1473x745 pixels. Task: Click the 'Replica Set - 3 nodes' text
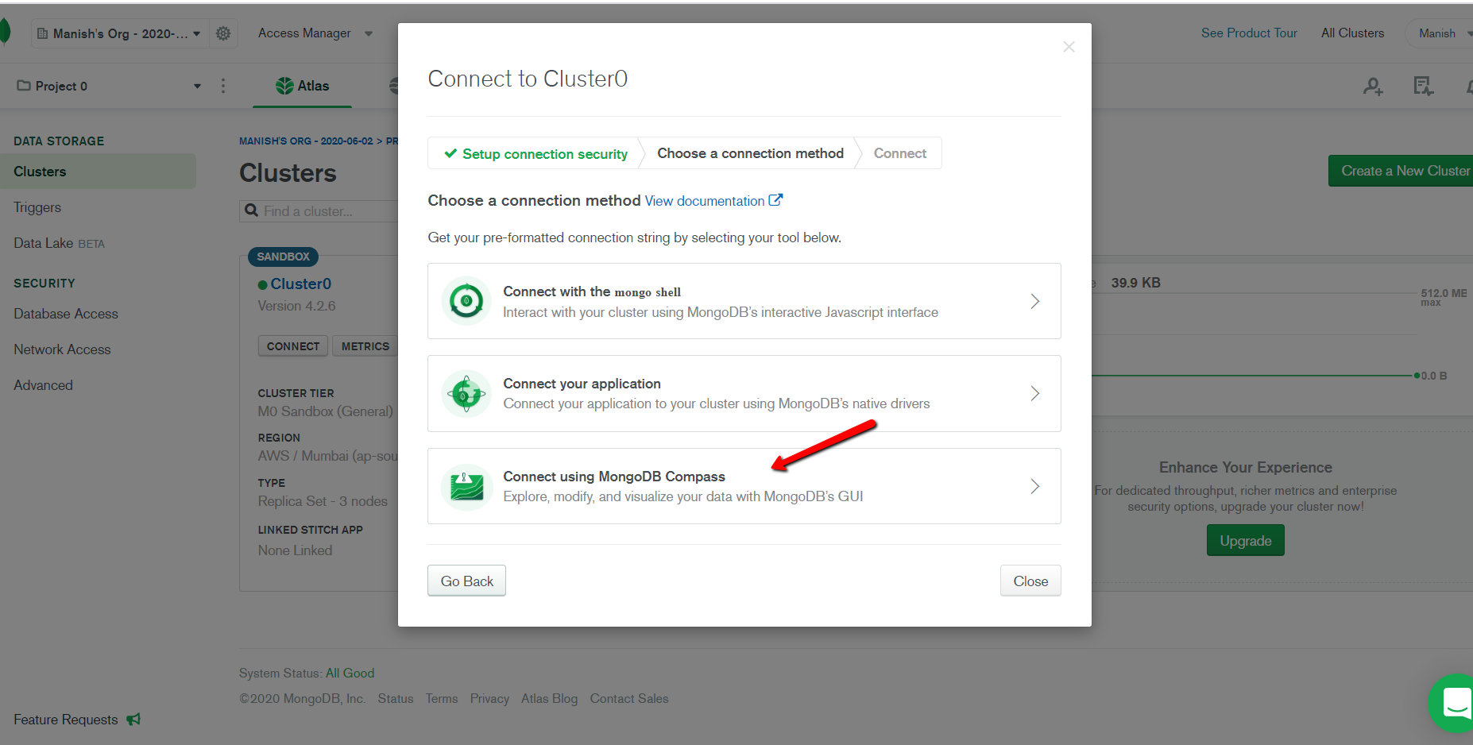coord(323,501)
